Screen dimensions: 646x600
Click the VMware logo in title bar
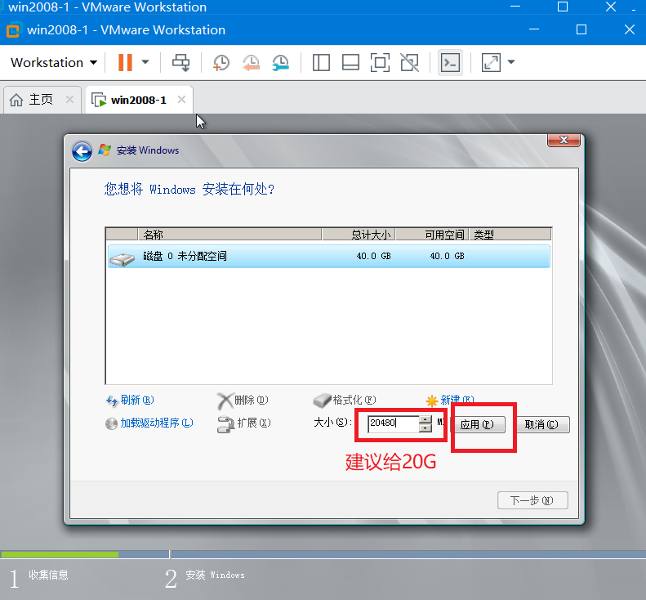(13, 30)
